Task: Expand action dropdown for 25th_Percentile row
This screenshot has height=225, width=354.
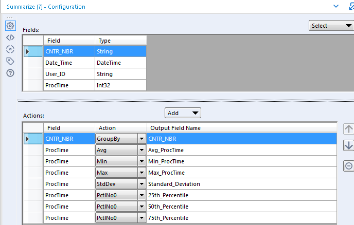Action: 141,195
